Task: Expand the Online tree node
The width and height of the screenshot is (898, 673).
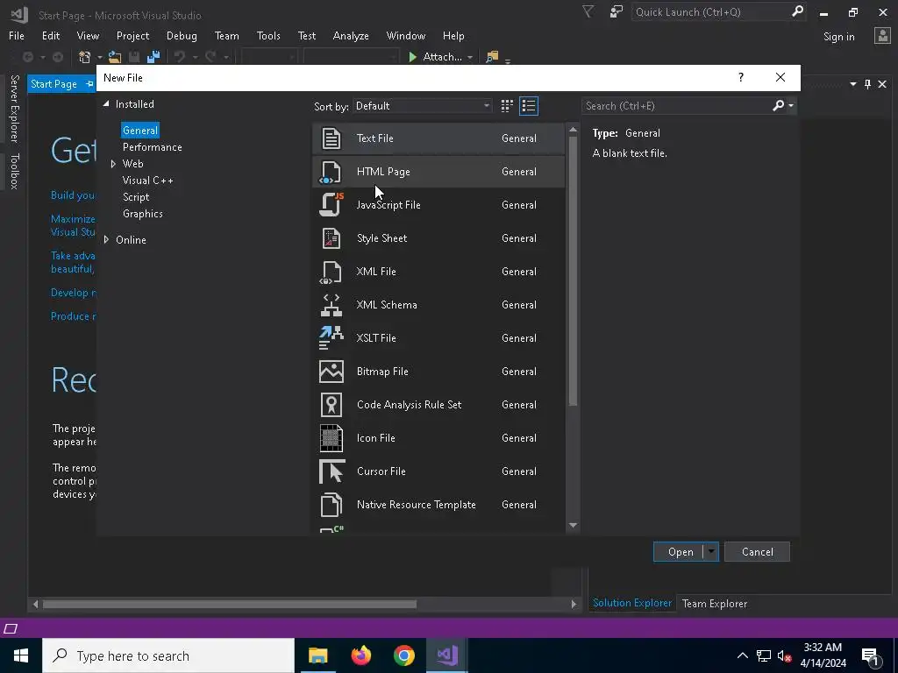Action: pos(106,240)
